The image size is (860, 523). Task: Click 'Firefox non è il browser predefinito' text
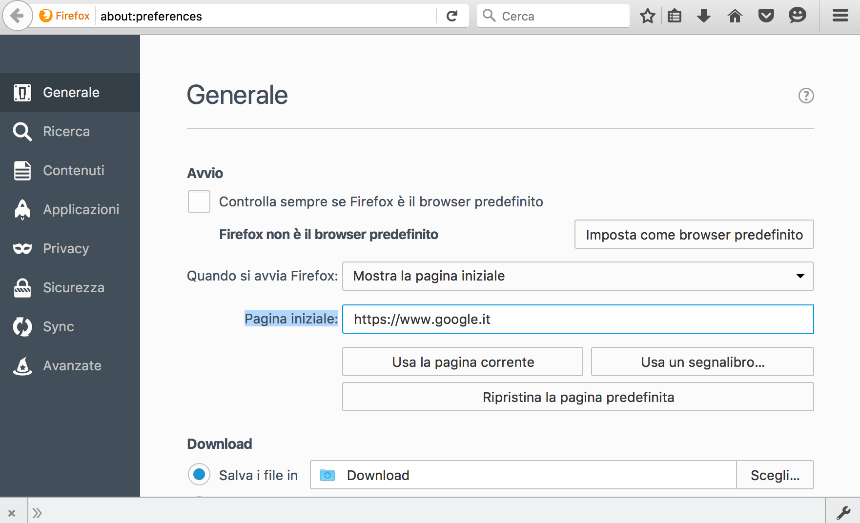point(328,235)
